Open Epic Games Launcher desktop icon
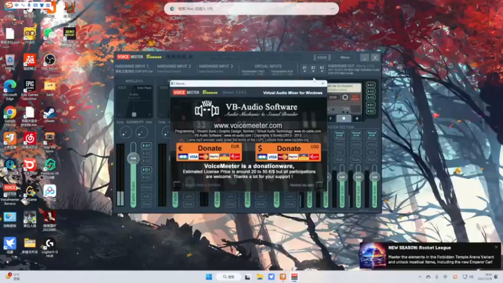 point(30,89)
